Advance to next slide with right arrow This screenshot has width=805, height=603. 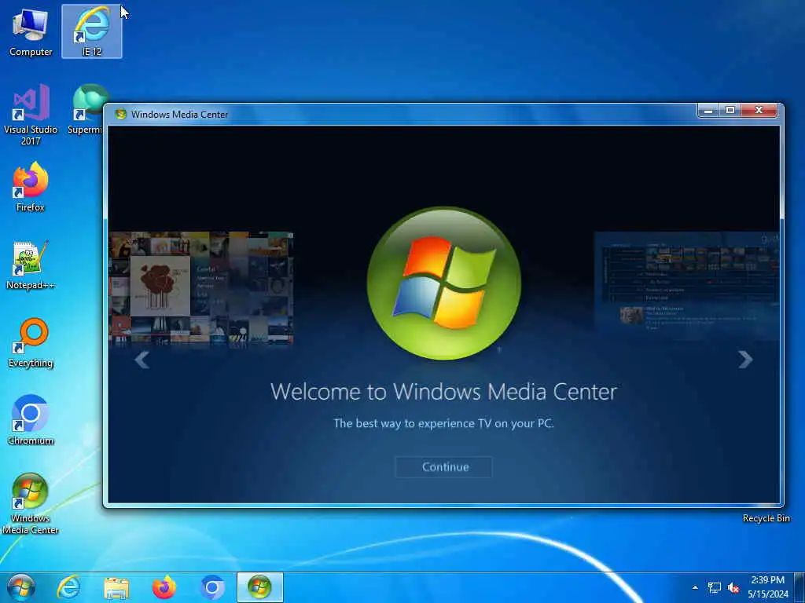tap(745, 360)
